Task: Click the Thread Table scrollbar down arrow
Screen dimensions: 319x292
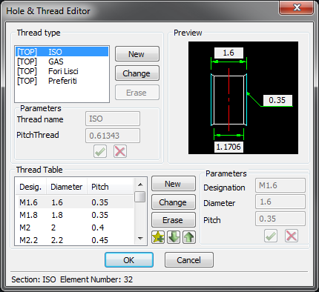Action: tap(140, 239)
